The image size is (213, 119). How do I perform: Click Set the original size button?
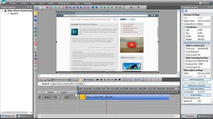pyautogui.click(x=197, y=79)
